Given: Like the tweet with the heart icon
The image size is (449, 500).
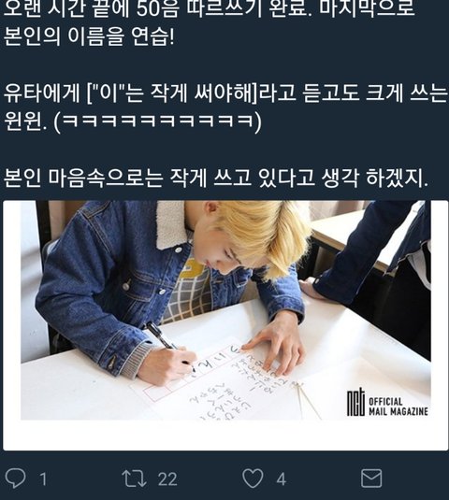Looking at the screenshot, I should 253,479.
